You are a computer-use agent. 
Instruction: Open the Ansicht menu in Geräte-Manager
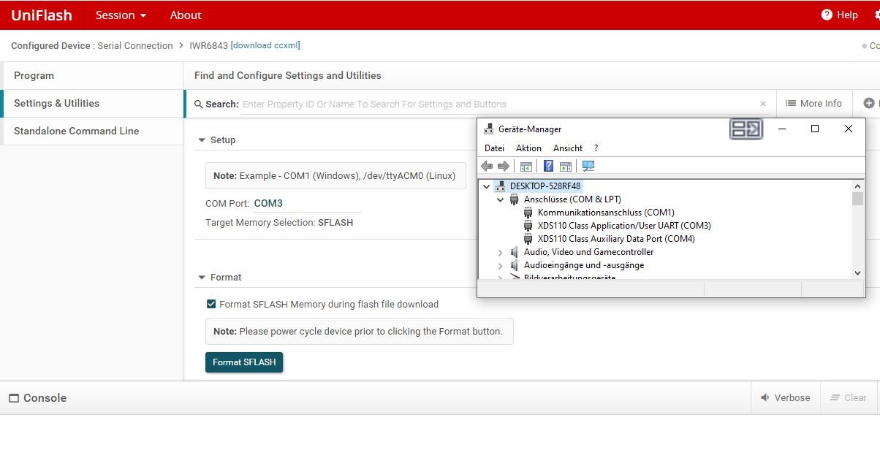[568, 148]
